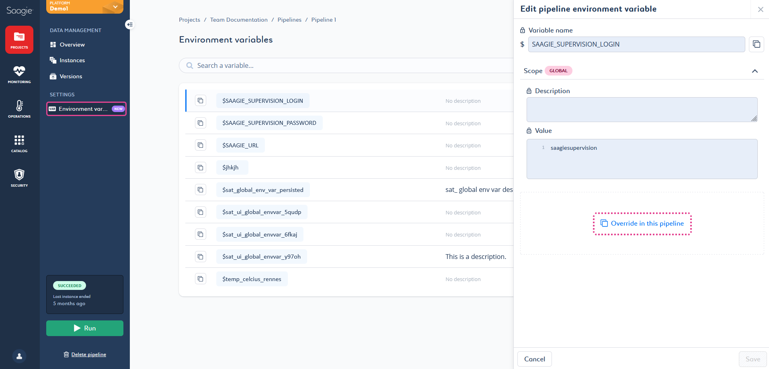
Task: Open the Operations section
Action: pyautogui.click(x=19, y=109)
